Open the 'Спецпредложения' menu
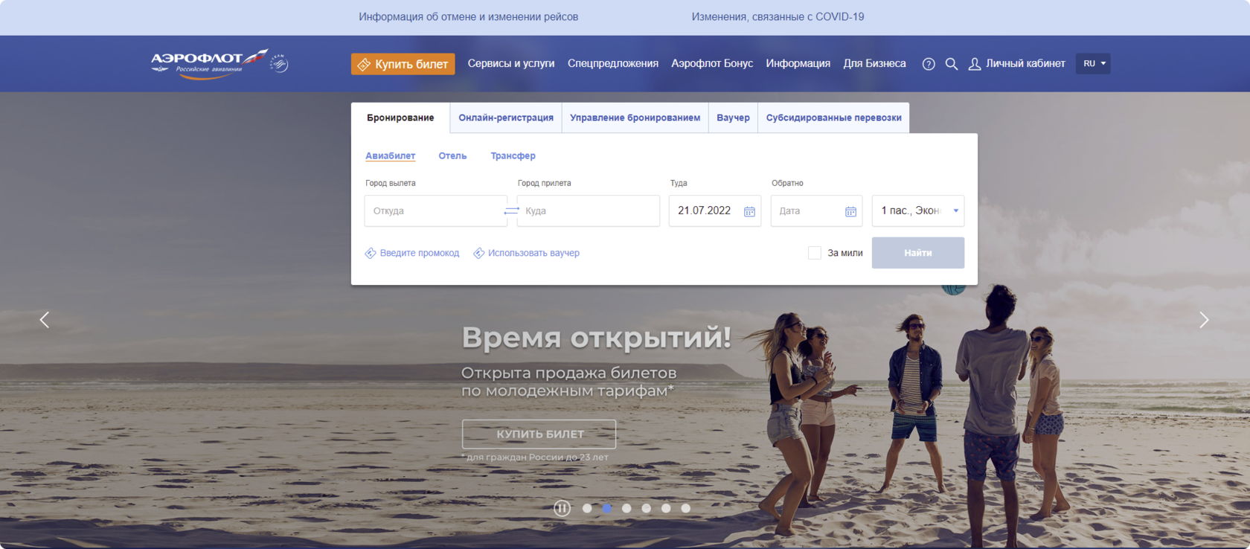 [x=613, y=64]
